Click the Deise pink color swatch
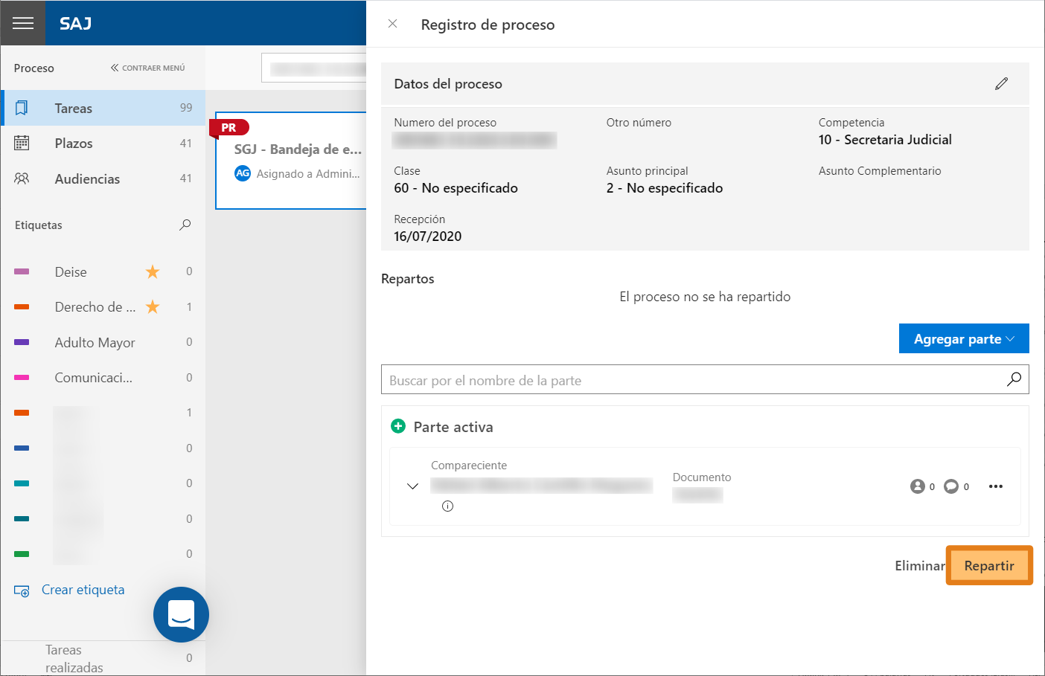Image resolution: width=1045 pixels, height=676 pixels. [x=22, y=271]
